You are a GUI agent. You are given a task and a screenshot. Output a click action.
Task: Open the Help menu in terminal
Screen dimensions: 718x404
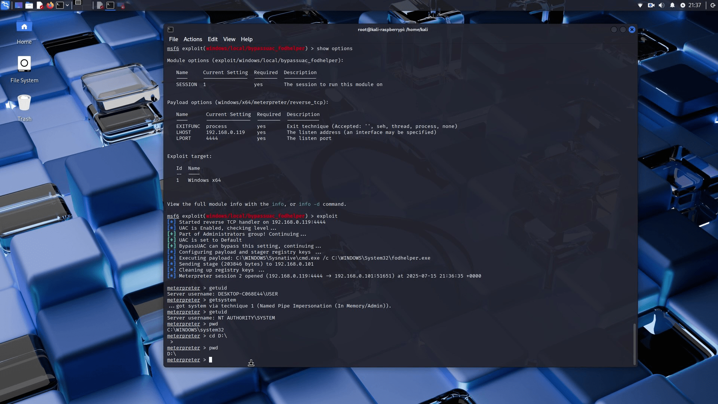coord(246,39)
